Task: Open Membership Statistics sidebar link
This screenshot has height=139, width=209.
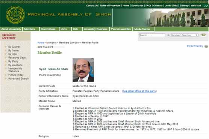Action: (15, 70)
